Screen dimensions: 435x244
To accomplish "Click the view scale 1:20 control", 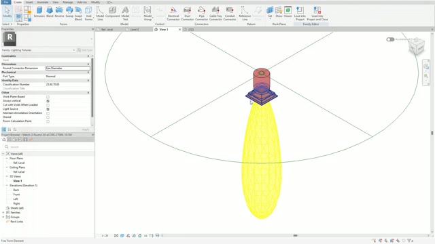I will [x=105, y=236].
